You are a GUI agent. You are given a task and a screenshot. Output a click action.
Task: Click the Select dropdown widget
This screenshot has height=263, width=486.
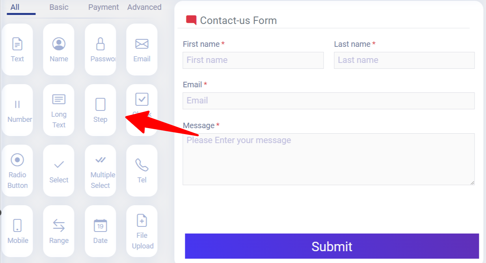point(58,170)
